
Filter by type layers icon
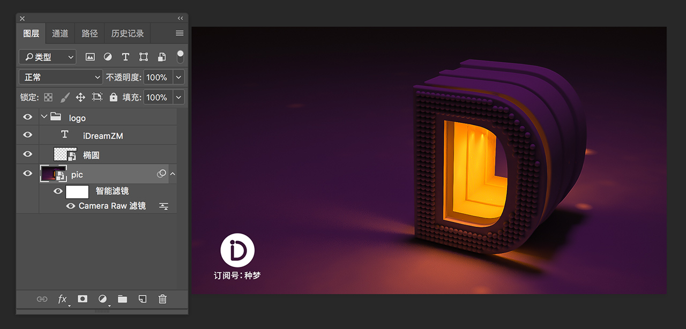click(x=125, y=57)
